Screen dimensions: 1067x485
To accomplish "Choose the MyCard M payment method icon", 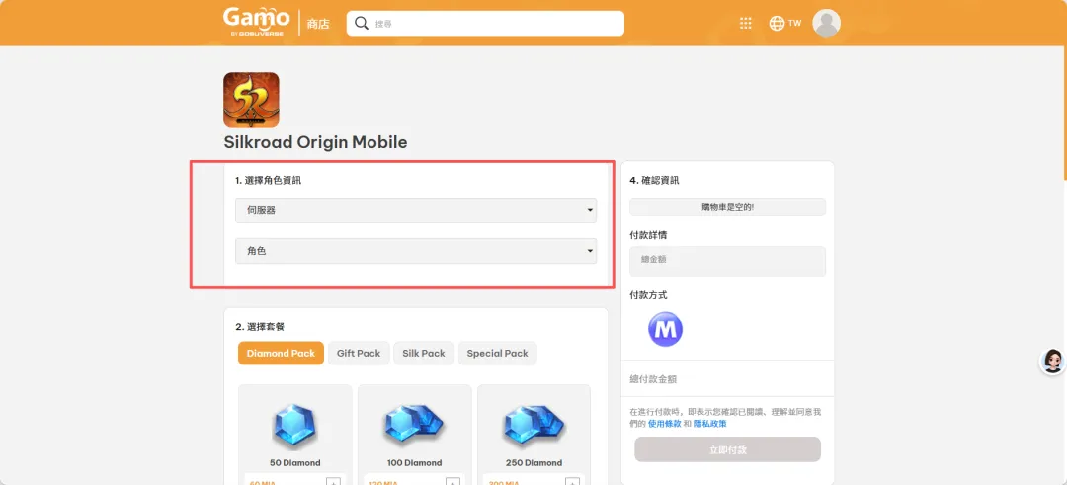I will point(665,329).
